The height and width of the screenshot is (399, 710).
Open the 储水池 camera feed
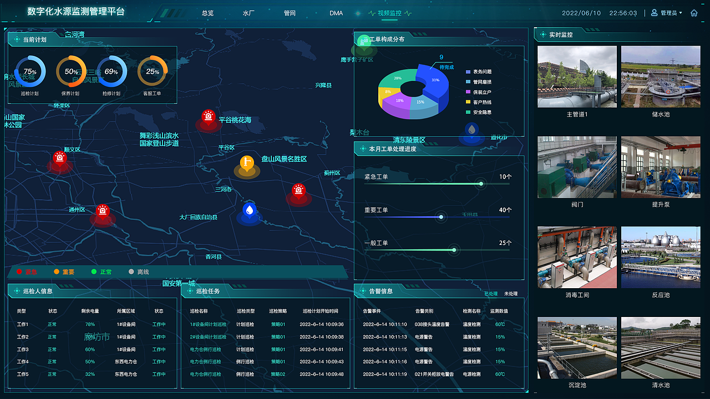coord(661,76)
